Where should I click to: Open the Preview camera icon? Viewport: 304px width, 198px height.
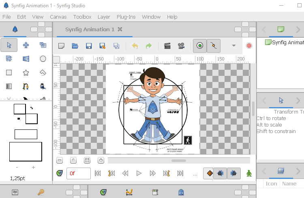click(181, 46)
